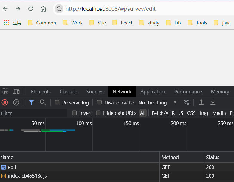The image size is (234, 182).
Task: Tick the Invert filter checkbox
Action: pos(74,113)
